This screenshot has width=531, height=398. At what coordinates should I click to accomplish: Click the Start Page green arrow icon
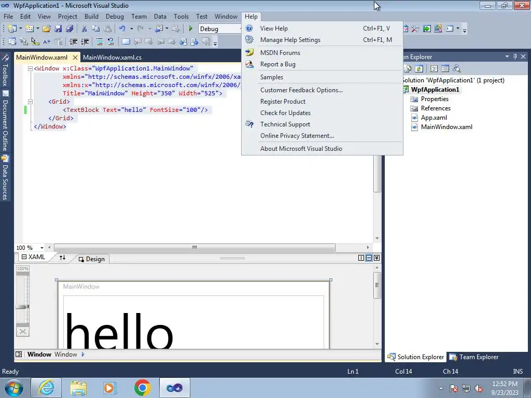point(427,29)
